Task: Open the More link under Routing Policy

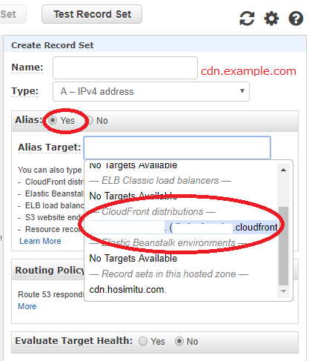Action: (27, 306)
